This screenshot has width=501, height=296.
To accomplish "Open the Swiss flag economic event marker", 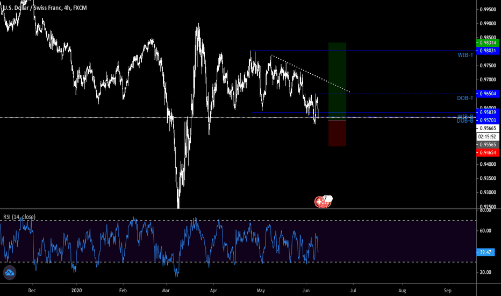I will pyautogui.click(x=319, y=202).
